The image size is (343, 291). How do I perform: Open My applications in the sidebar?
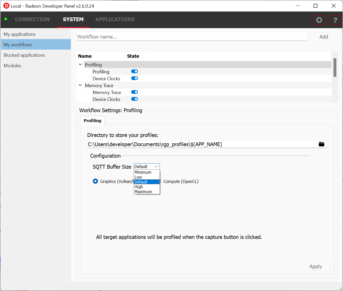(36, 34)
